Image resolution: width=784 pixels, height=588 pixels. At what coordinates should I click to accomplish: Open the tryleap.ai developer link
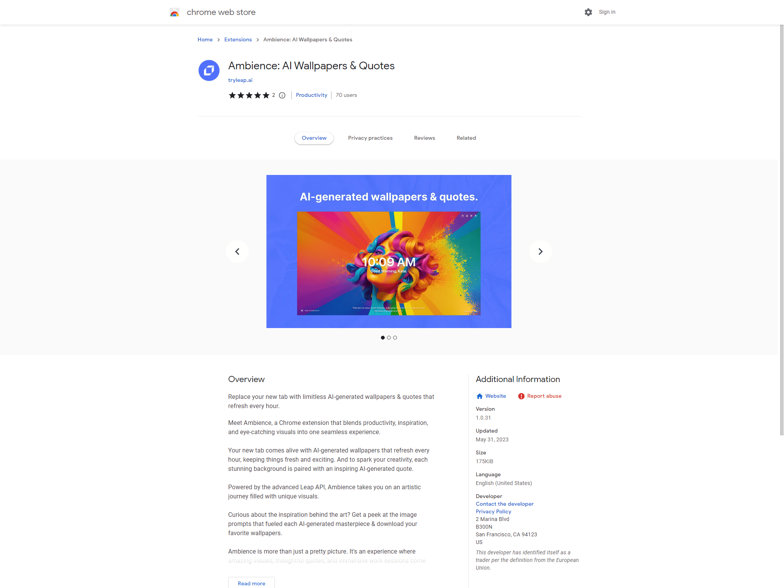click(x=240, y=80)
